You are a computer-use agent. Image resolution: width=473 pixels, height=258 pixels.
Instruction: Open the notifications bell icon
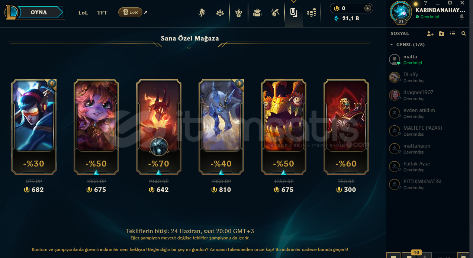pyautogui.click(x=462, y=17)
